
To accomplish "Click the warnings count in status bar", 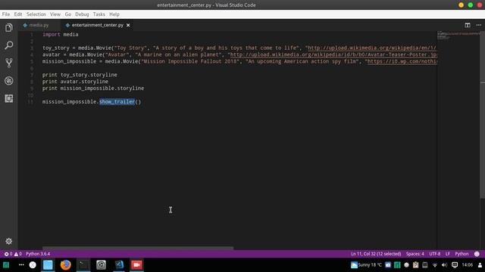I will point(18,254).
